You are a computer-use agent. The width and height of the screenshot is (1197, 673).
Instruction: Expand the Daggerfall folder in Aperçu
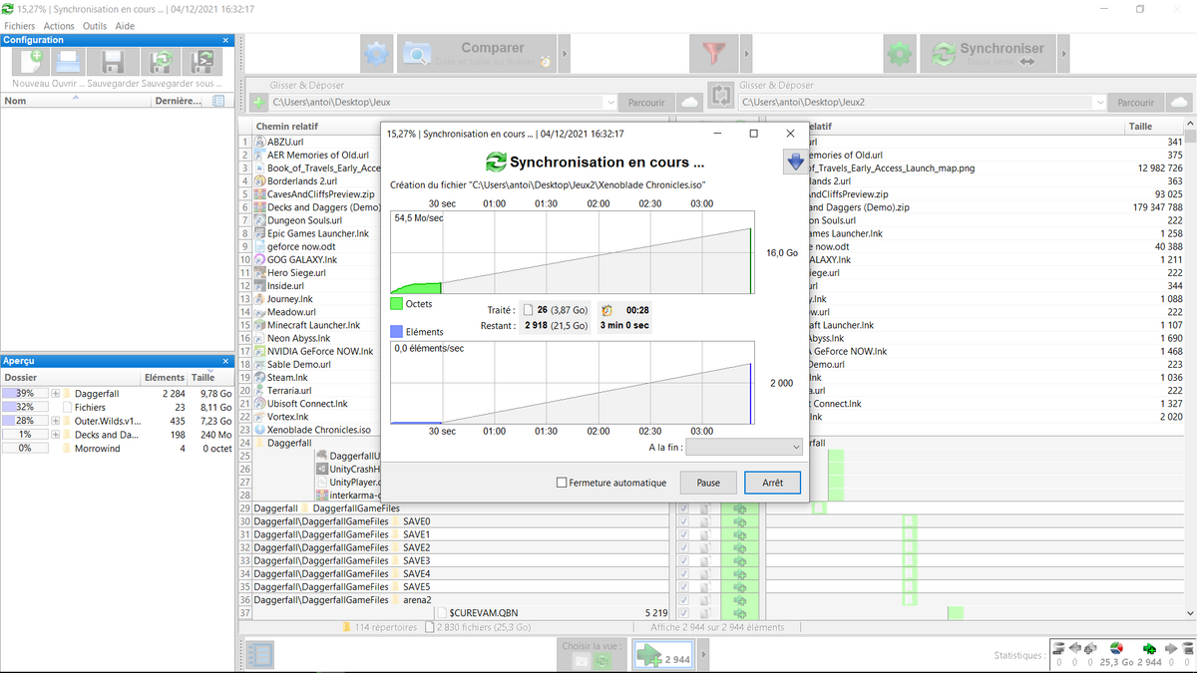56,394
